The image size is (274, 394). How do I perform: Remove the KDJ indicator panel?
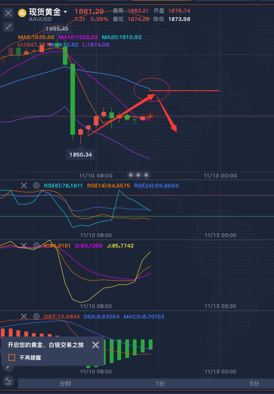pos(24,245)
